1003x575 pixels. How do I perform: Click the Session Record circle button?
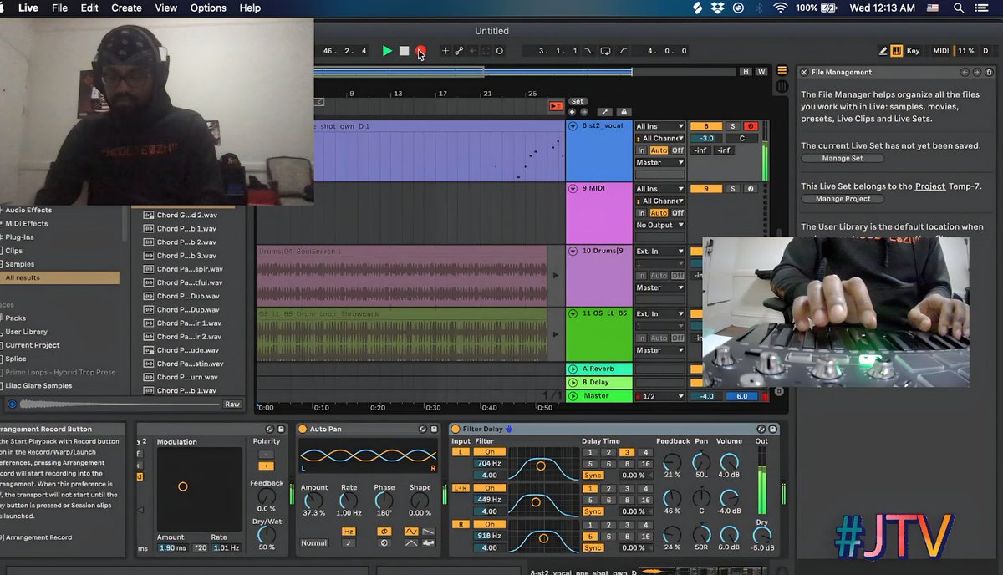point(500,51)
